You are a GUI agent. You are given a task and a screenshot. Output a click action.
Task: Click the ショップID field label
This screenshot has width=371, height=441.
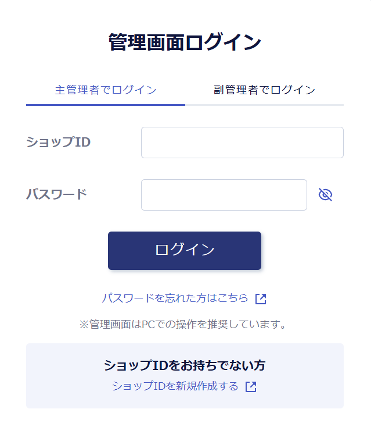58,142
